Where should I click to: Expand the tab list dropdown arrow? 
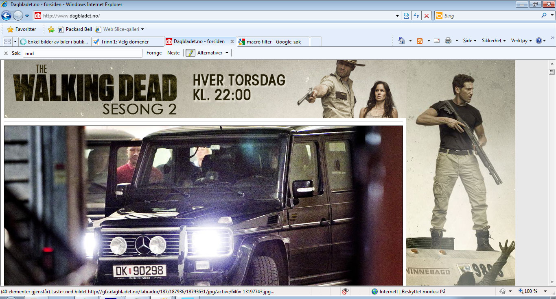point(15,41)
